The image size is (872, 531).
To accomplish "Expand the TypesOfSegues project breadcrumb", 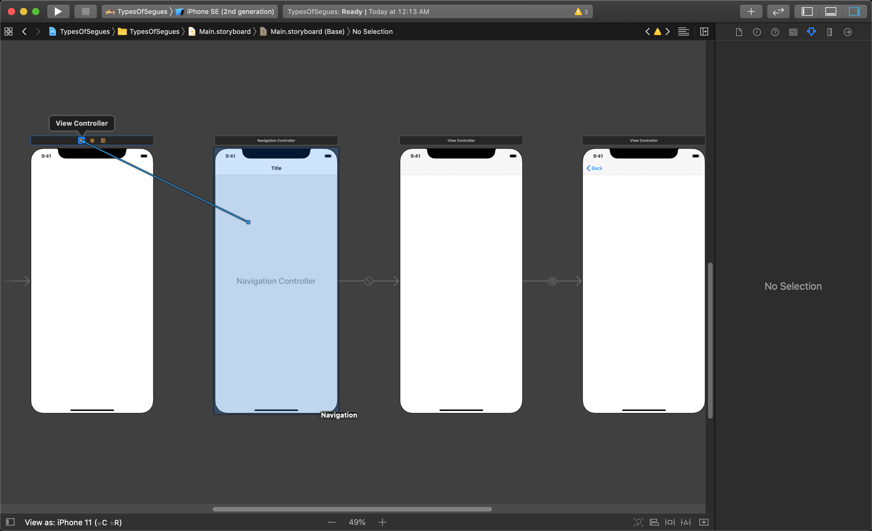I will click(x=84, y=31).
